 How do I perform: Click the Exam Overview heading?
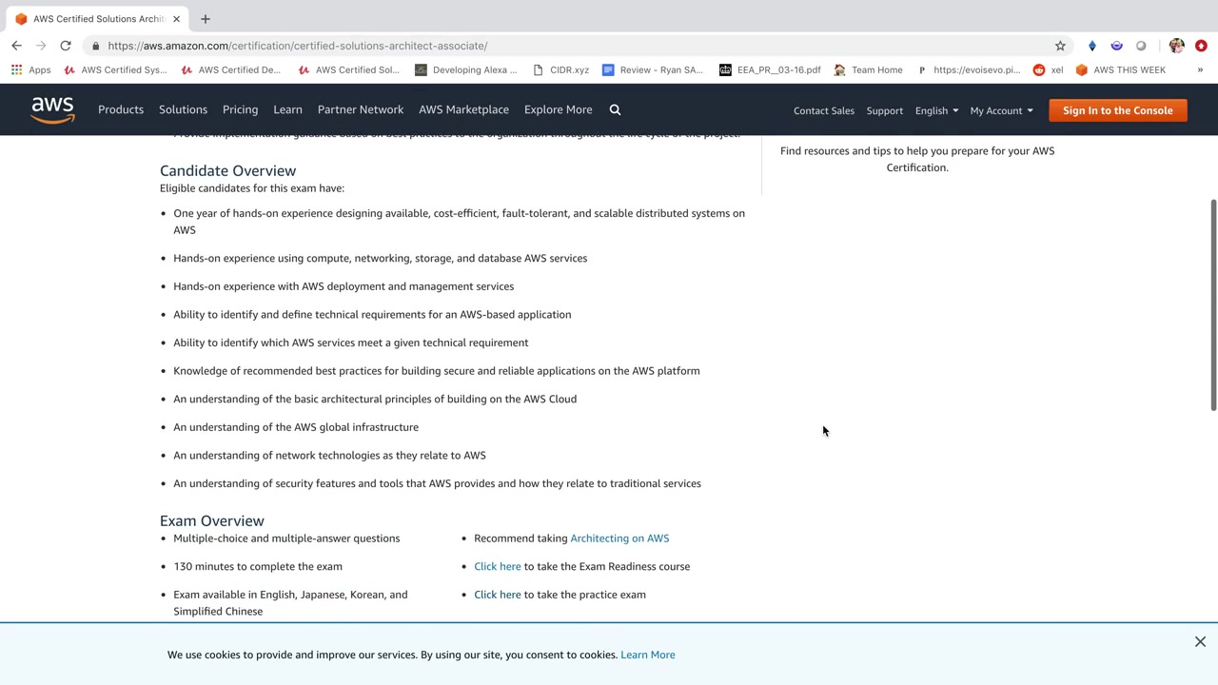click(x=212, y=520)
